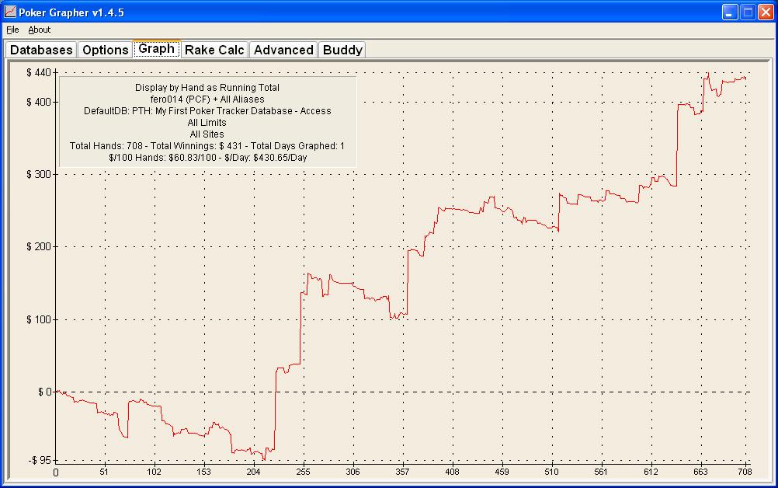
Task: Click the '561' x-axis label
Action: (601, 472)
